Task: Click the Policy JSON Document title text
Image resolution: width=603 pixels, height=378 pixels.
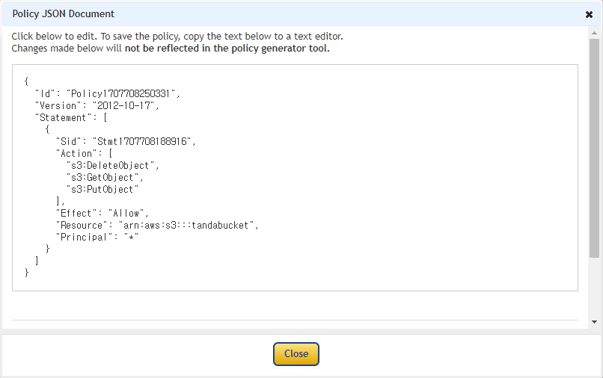Action: pyautogui.click(x=64, y=14)
